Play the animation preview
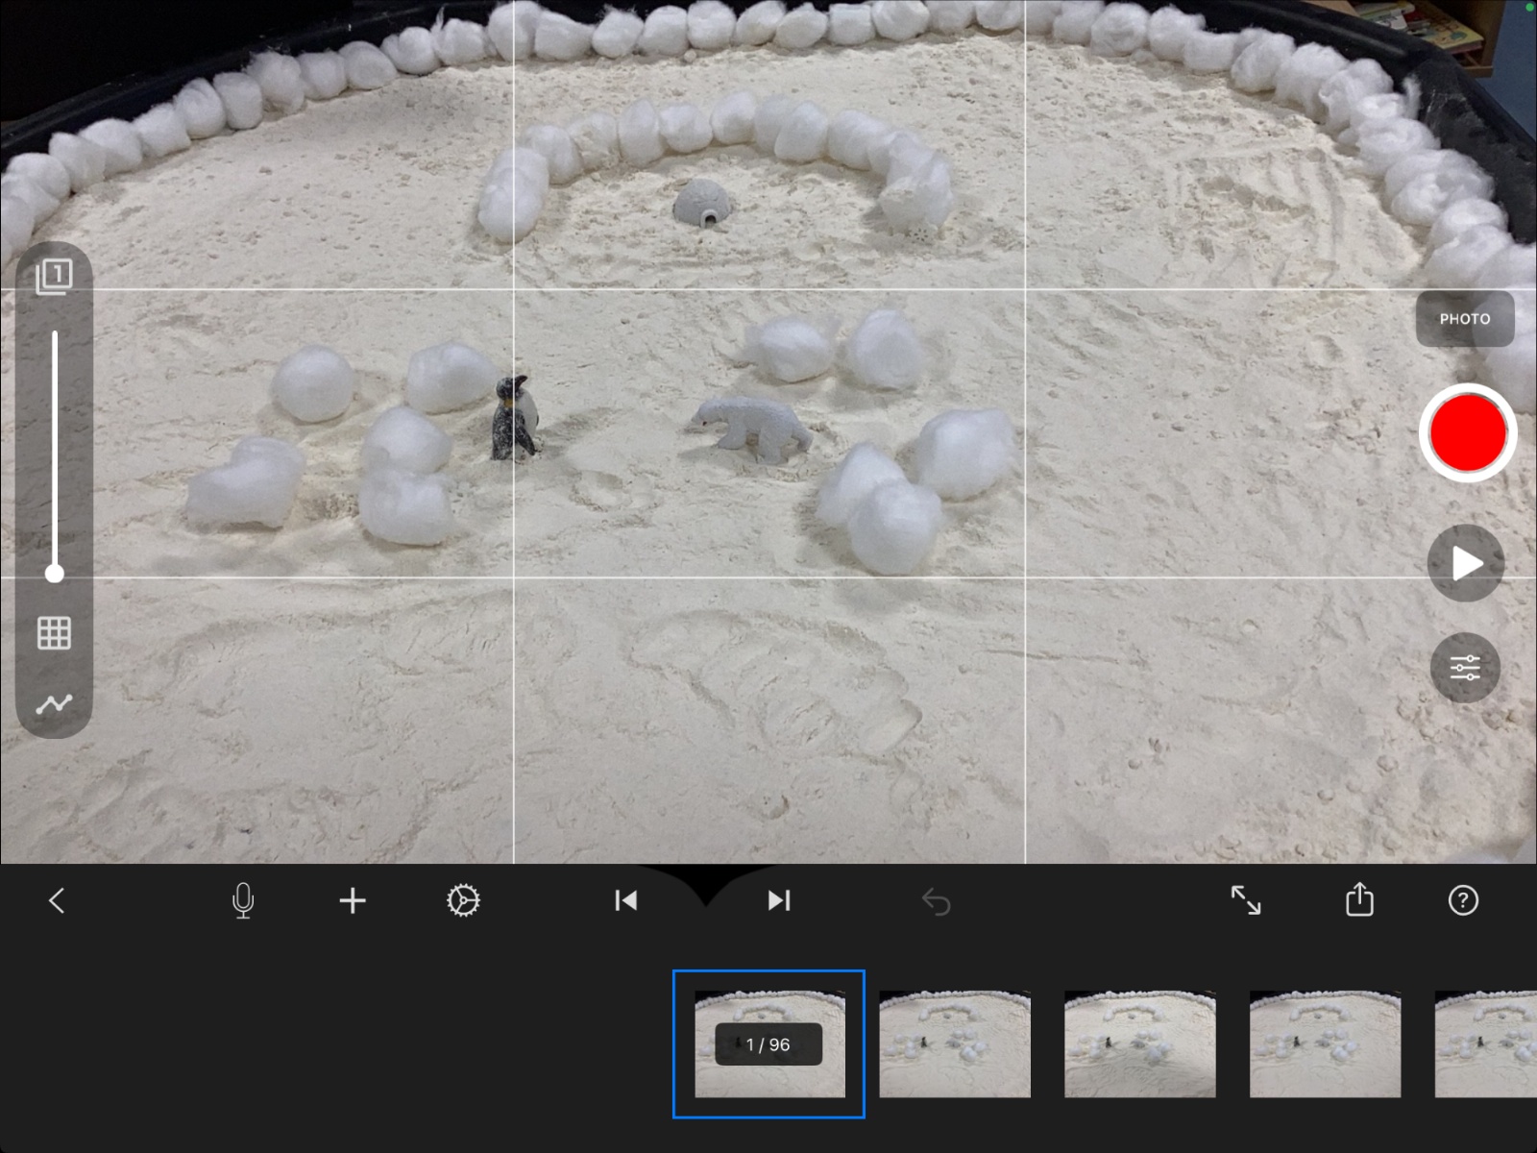 (1466, 564)
